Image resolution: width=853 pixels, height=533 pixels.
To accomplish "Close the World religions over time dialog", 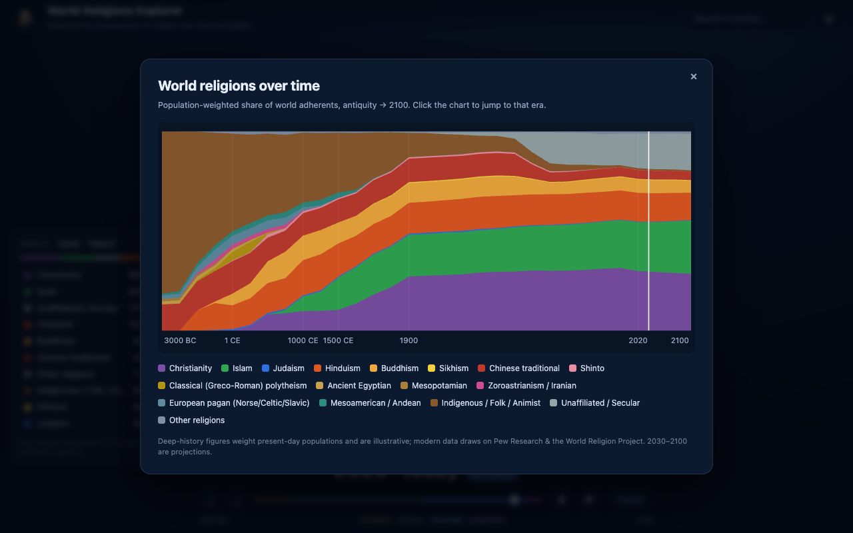I will [694, 77].
